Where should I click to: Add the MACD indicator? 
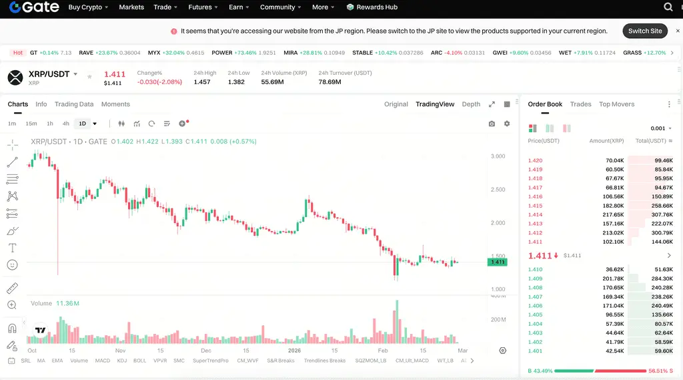tap(102, 361)
